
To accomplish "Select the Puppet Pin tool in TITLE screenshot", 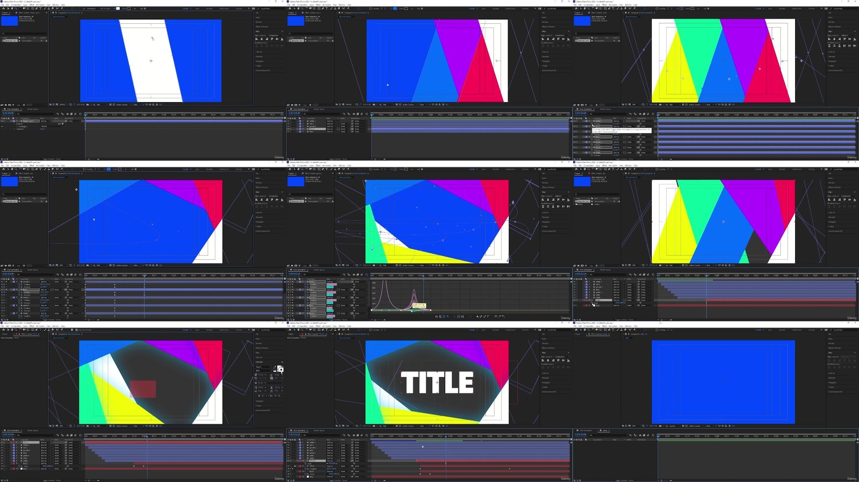I will click(348, 329).
